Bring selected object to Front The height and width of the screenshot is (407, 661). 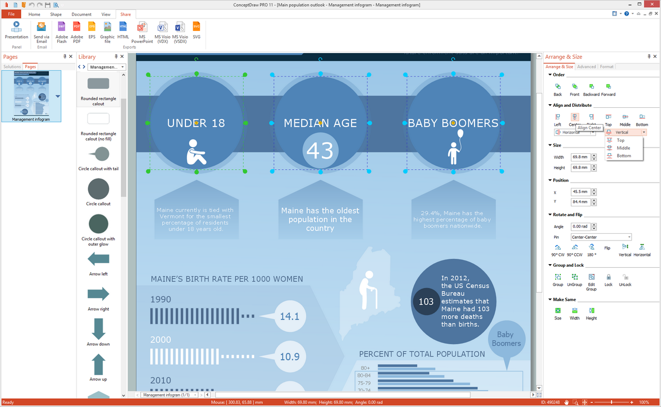pyautogui.click(x=574, y=90)
